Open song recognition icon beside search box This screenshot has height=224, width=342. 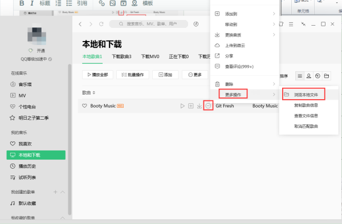click(x=196, y=24)
